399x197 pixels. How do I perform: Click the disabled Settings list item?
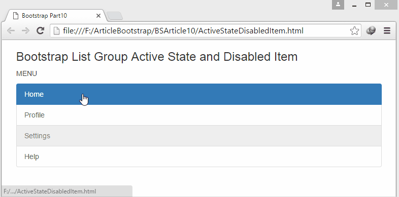[x=199, y=136]
